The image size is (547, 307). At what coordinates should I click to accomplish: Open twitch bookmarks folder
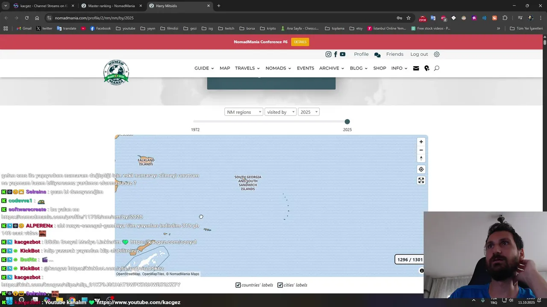click(226, 29)
